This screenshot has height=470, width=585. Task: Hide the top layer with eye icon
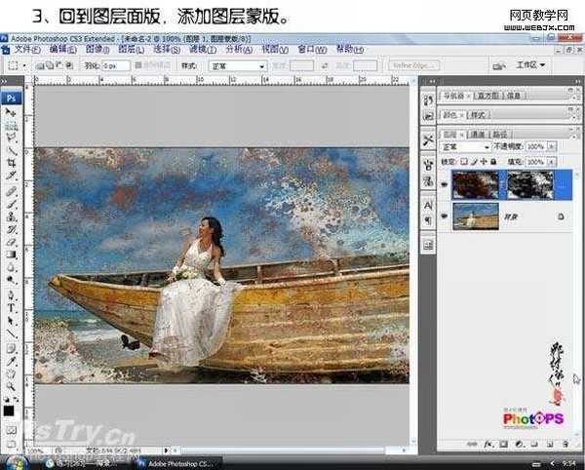click(x=445, y=183)
